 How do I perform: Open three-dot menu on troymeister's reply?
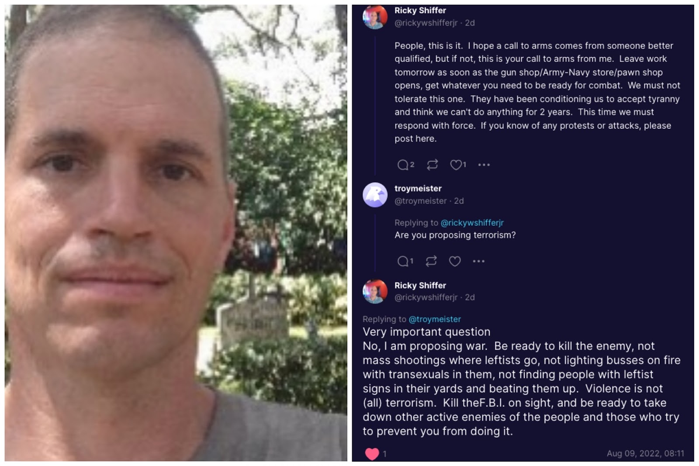click(x=478, y=261)
